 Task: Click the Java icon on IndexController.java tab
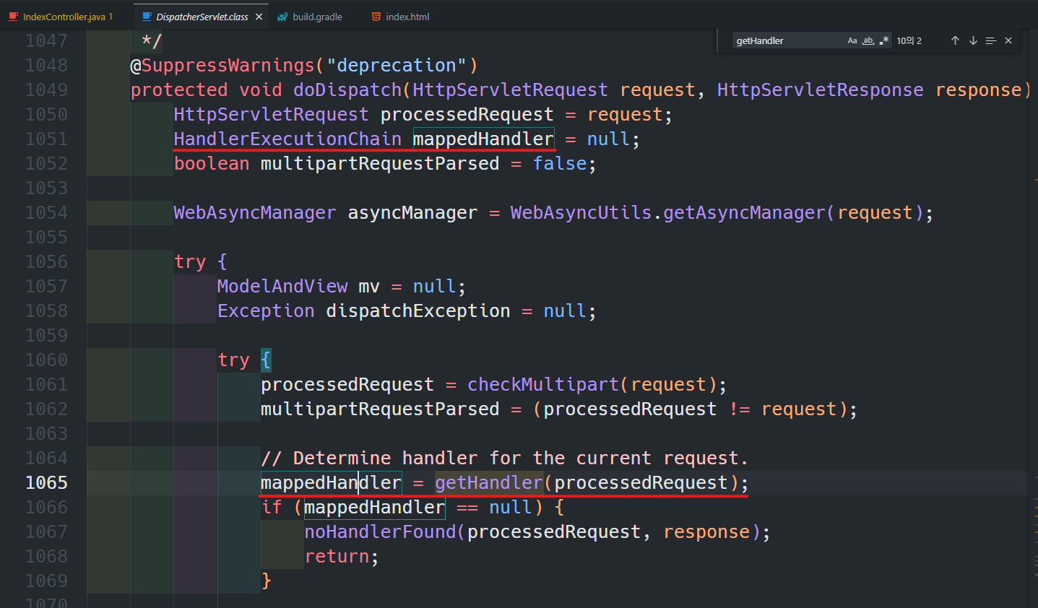pyautogui.click(x=13, y=17)
